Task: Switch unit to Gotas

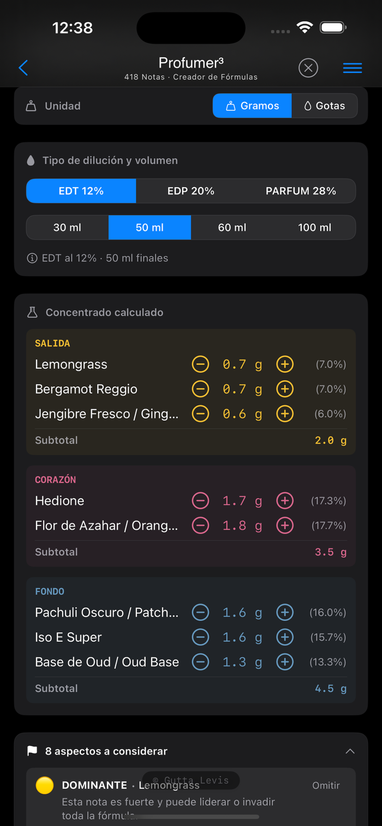Action: [x=325, y=106]
